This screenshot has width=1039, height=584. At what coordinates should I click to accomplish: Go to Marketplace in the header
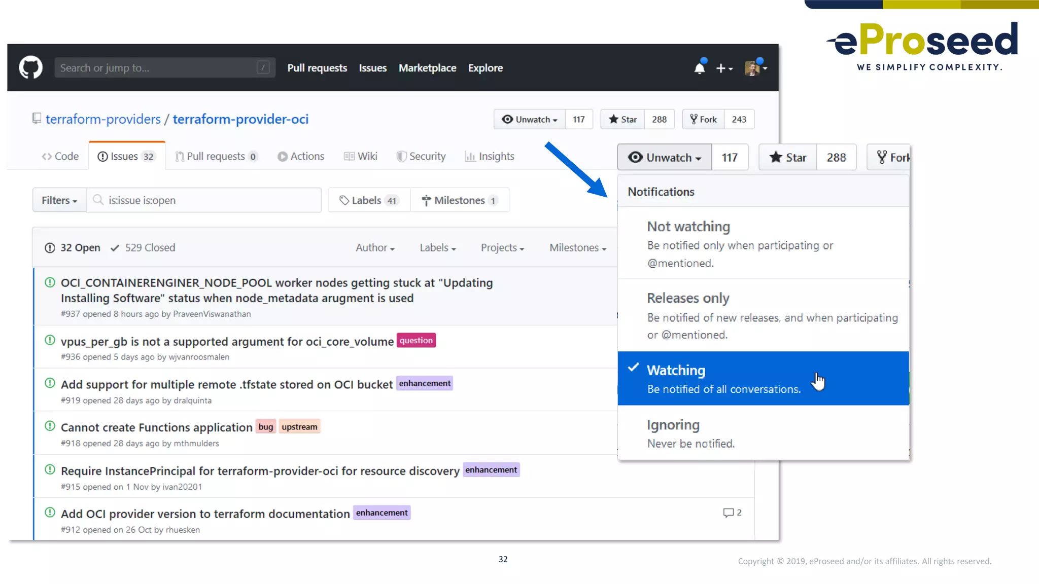(427, 68)
